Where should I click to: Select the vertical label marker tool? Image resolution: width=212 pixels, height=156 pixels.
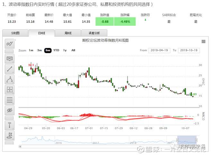tap(10, 125)
